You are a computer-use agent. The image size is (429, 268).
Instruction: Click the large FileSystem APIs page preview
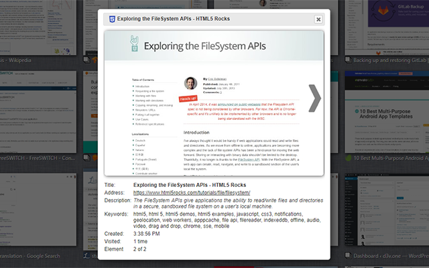214,103
